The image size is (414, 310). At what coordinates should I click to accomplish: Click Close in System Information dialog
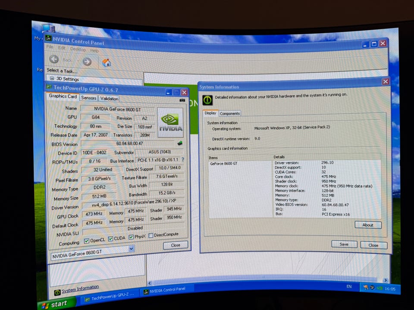click(x=373, y=245)
